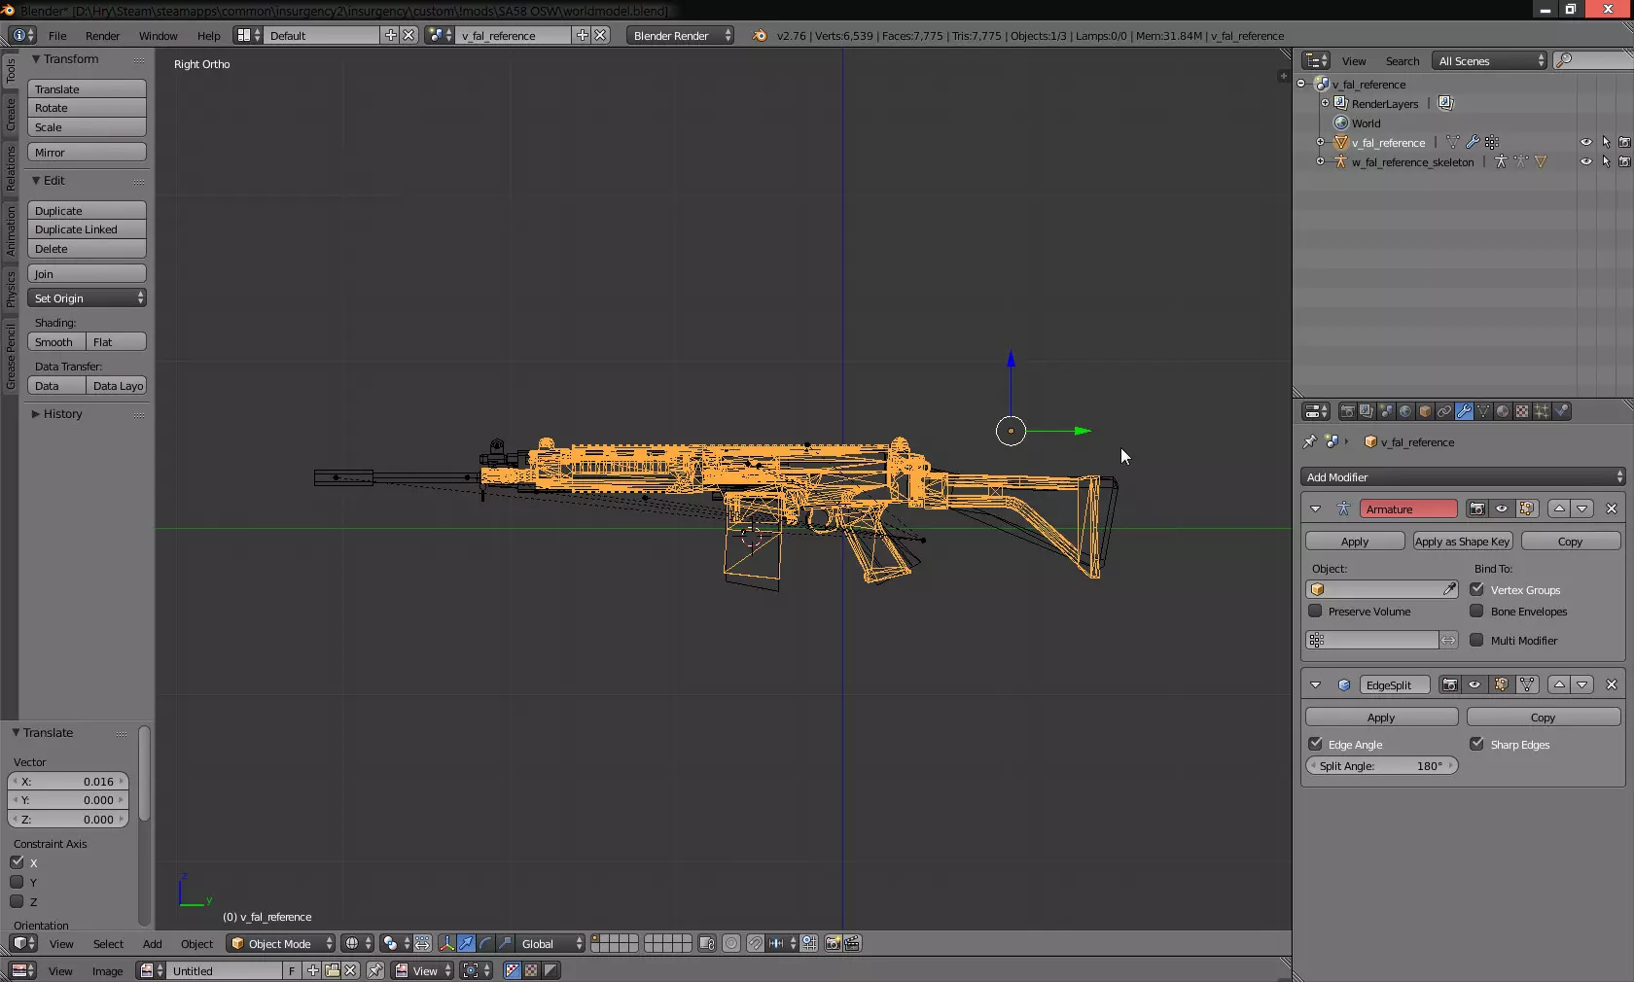Click the Join button
Screen dimensions: 1634x982
coord(87,273)
